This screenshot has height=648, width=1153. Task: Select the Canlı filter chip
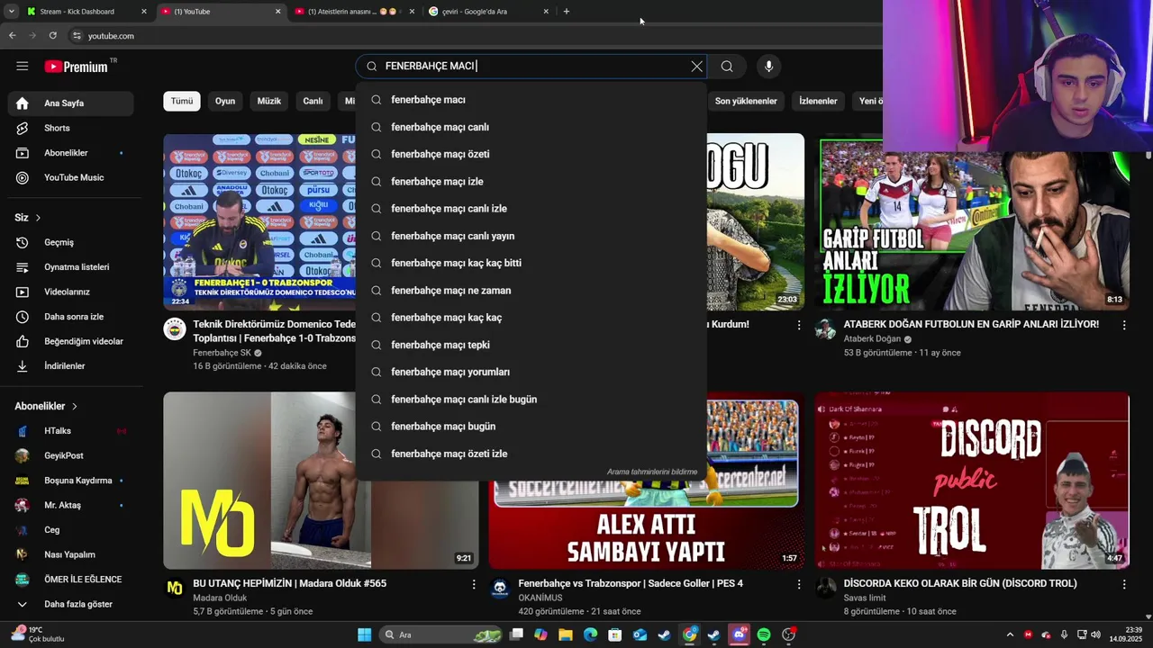(x=313, y=101)
